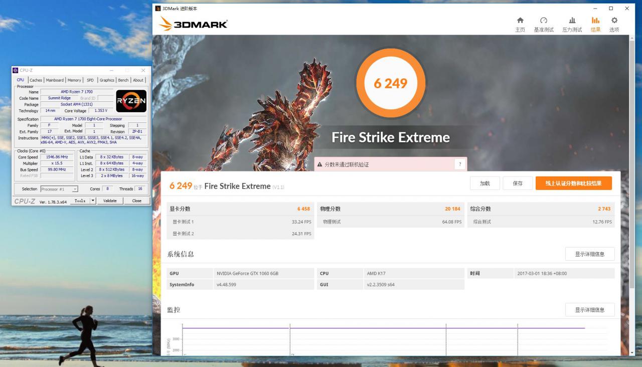
Task: Click the CPU-Z window title icon
Action: click(16, 71)
